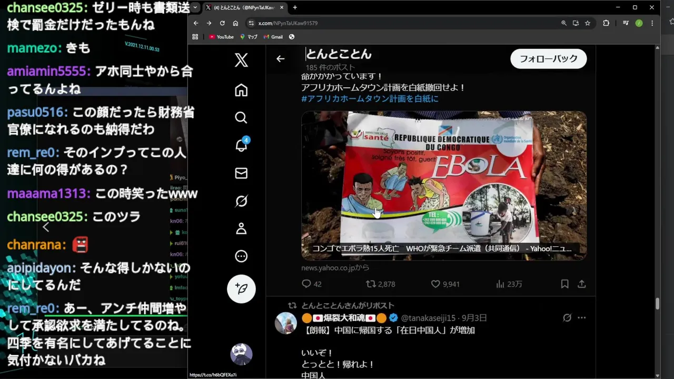The height and width of the screenshot is (379, 674).
Task: Open マップ bookmark
Action: pyautogui.click(x=249, y=37)
